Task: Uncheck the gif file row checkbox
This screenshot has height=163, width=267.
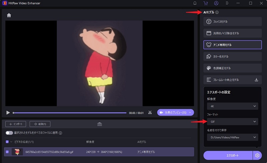Action: tap(7, 152)
